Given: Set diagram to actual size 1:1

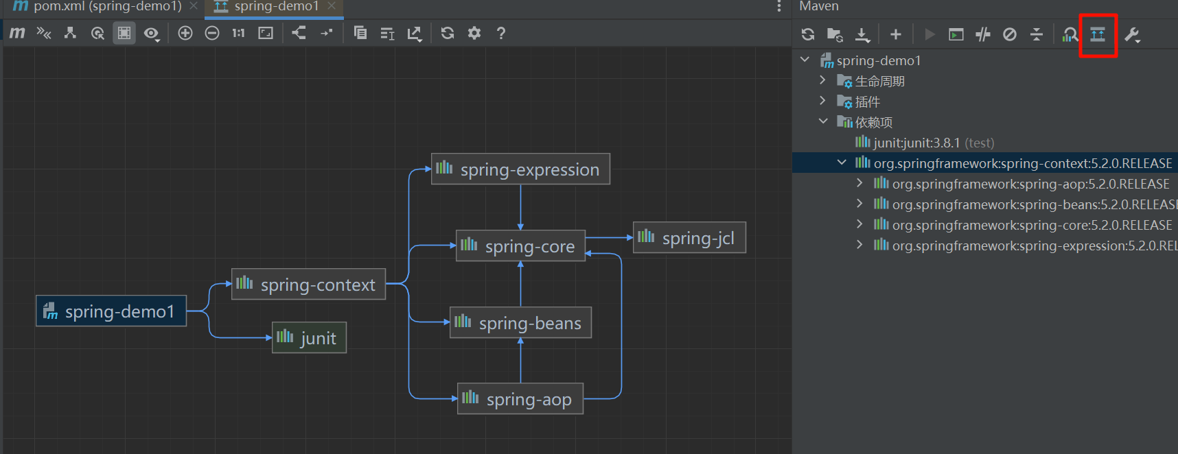Looking at the screenshot, I should pyautogui.click(x=238, y=33).
